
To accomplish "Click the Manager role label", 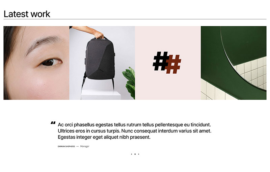I will (85, 146).
